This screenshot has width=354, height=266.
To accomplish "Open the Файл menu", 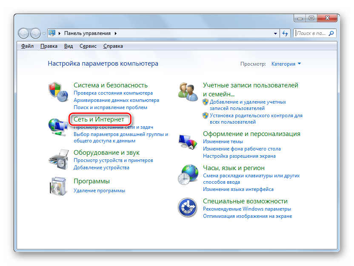I will 27,46.
